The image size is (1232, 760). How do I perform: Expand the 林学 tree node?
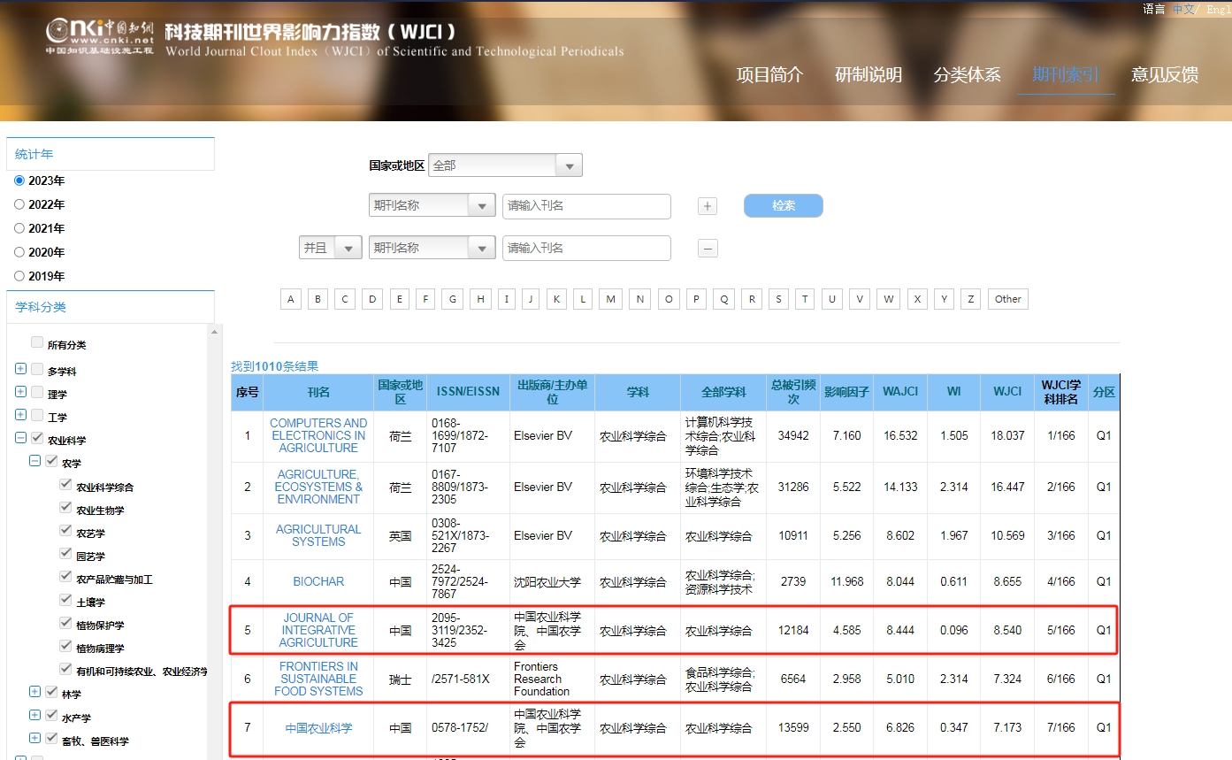point(35,692)
